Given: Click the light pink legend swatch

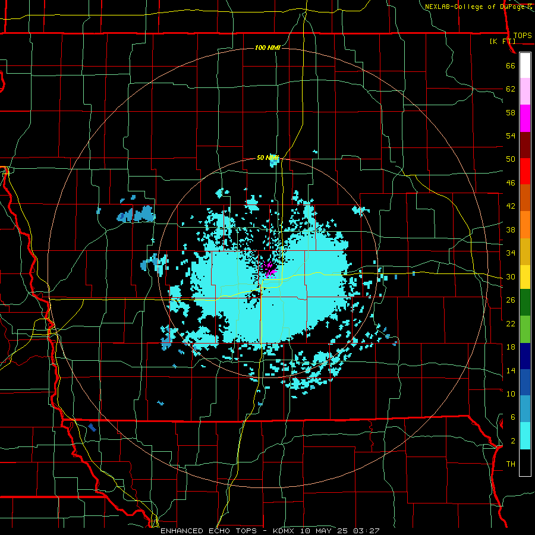Looking at the screenshot, I should (525, 92).
